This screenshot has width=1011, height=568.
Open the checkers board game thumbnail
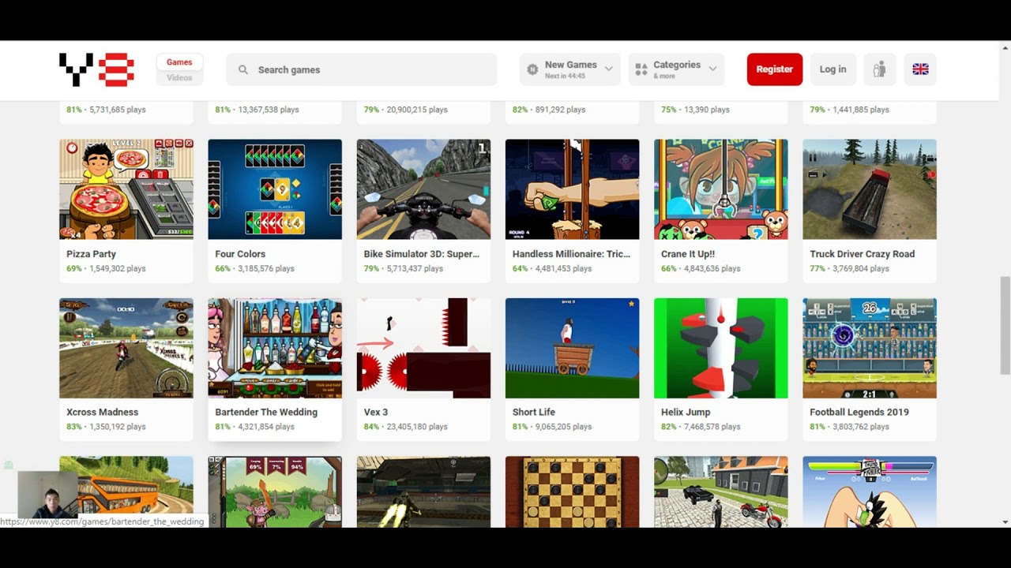[x=573, y=491]
